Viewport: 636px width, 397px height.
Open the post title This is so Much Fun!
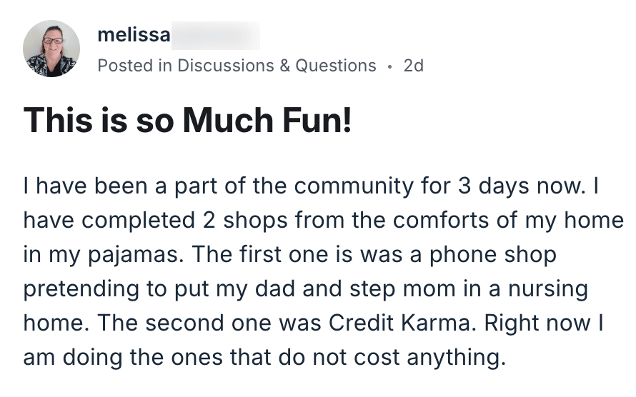(187, 121)
